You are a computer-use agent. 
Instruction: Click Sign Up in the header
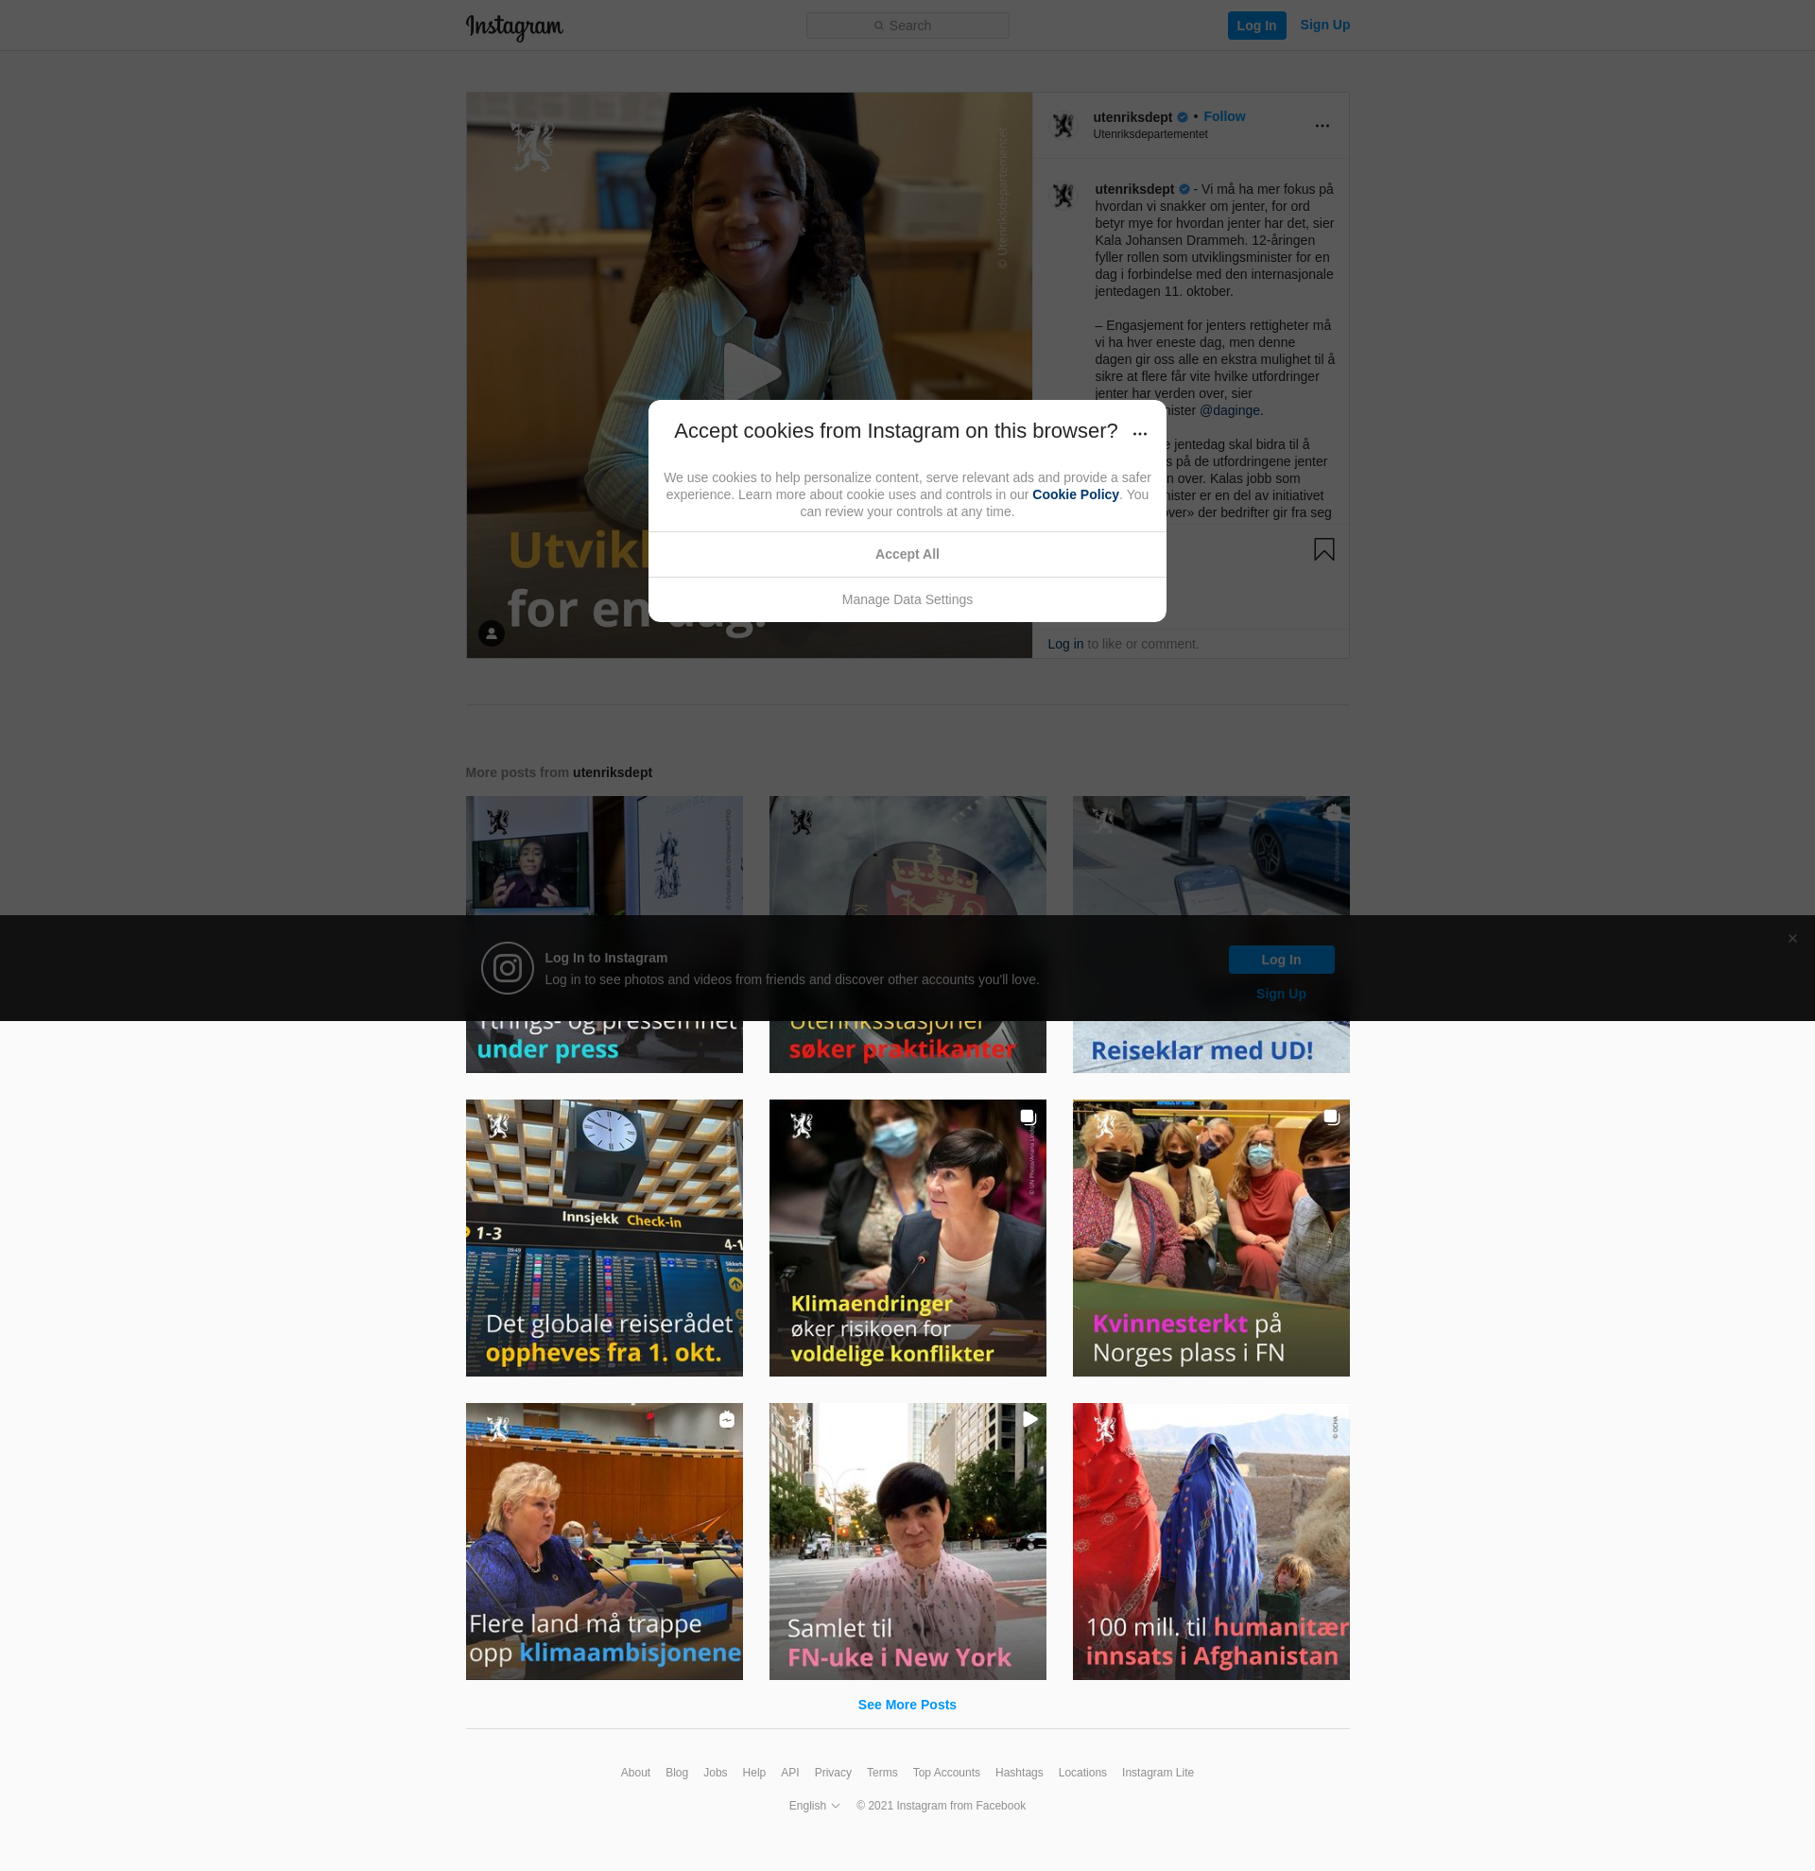point(1323,25)
